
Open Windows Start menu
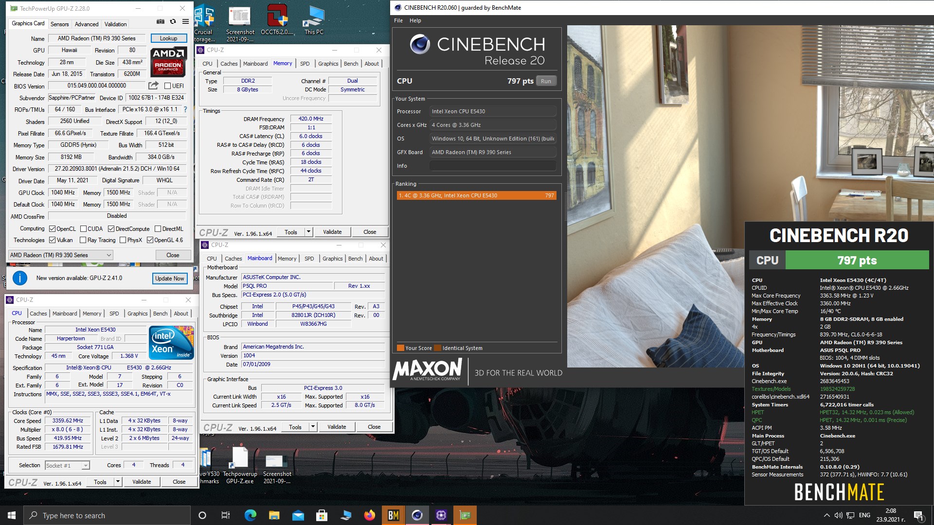[x=12, y=515]
